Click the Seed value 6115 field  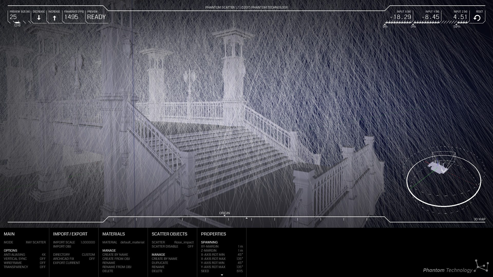point(240,271)
